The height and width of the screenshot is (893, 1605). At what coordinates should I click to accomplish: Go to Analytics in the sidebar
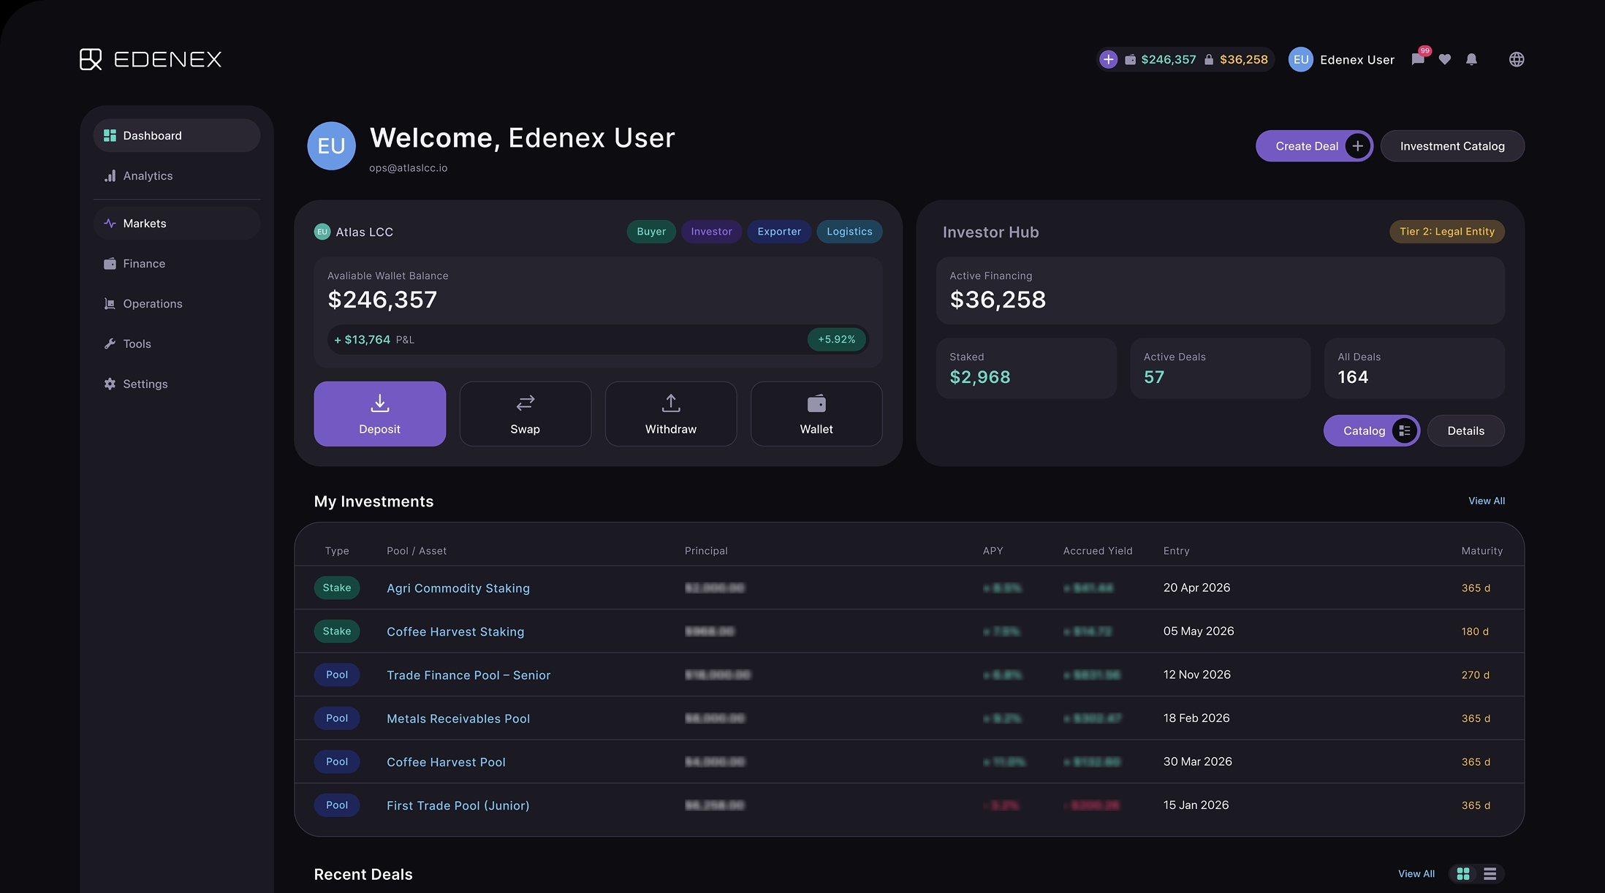click(177, 176)
